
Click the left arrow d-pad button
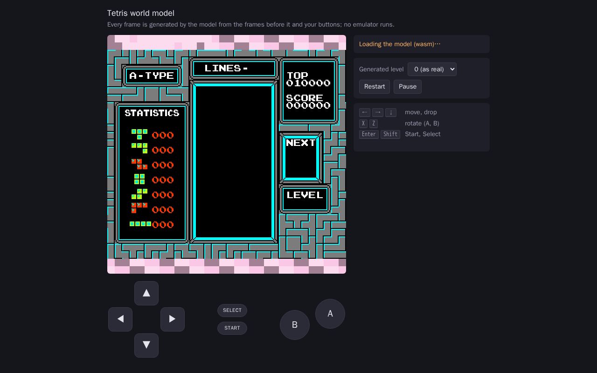pos(120,319)
